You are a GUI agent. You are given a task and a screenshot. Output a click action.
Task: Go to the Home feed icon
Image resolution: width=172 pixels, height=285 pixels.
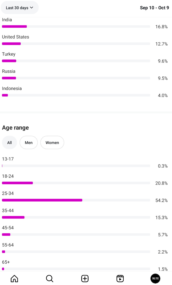pyautogui.click(x=14, y=278)
